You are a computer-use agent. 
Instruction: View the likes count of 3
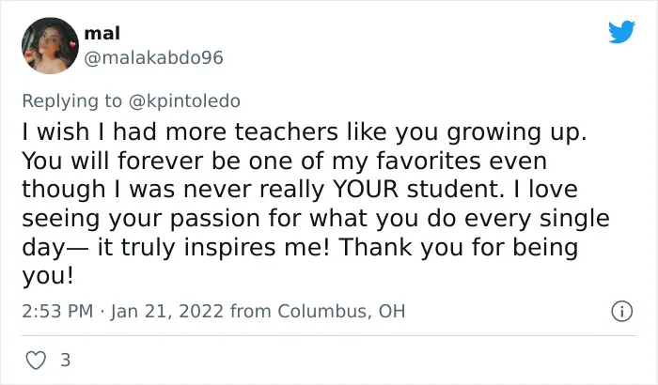[66, 361]
